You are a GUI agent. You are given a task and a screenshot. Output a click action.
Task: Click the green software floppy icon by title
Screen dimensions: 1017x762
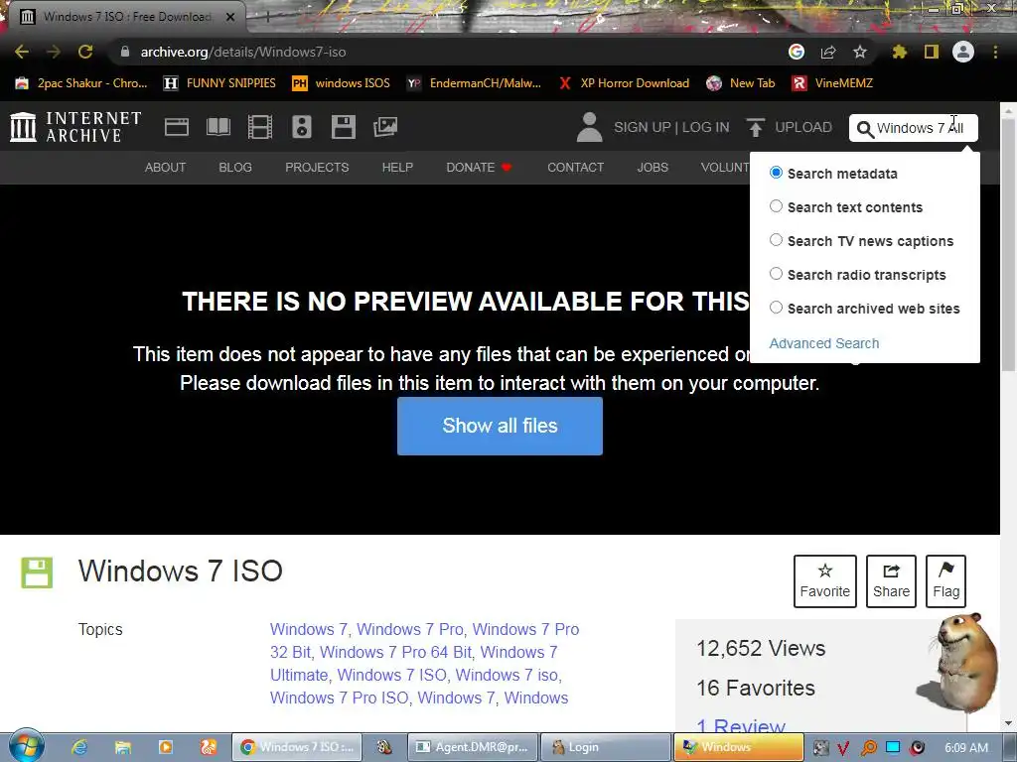click(37, 572)
